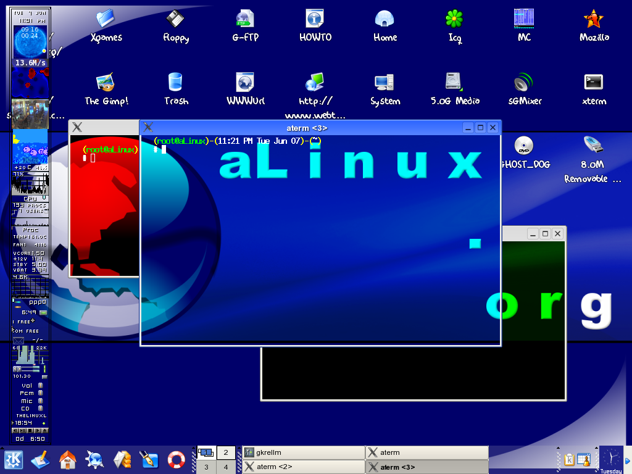The height and width of the screenshot is (474, 632).
Task: Switch to virtual desktop 1
Action: click(x=206, y=452)
